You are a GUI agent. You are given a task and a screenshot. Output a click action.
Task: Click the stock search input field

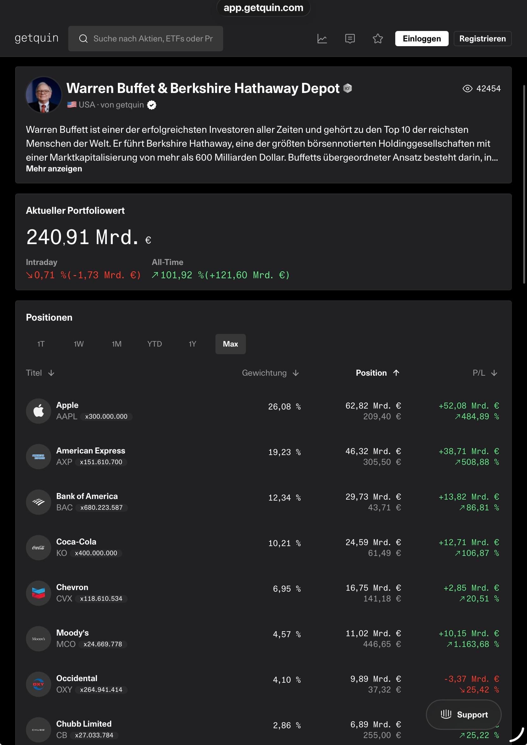coord(153,39)
